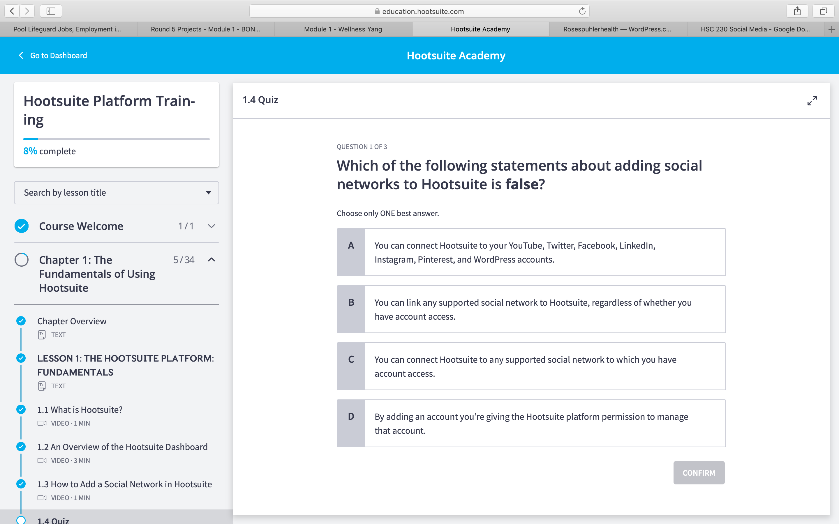
Task: Pick answer D about platform permission
Action: coord(530,423)
